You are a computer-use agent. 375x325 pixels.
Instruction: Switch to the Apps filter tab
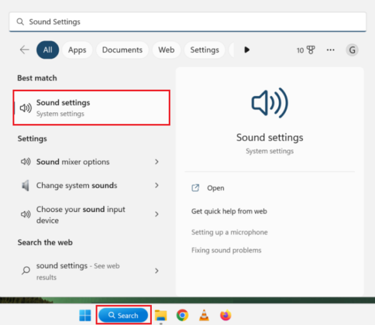[77, 50]
